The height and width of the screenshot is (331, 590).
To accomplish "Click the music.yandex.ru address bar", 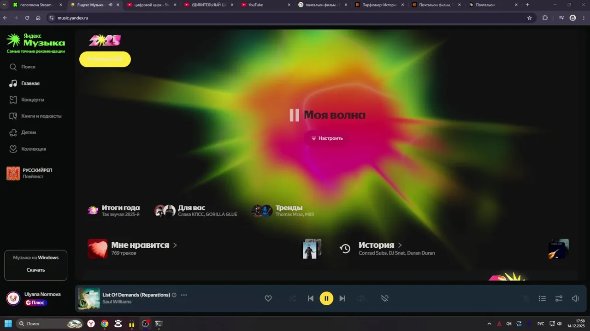I will 290,18.
